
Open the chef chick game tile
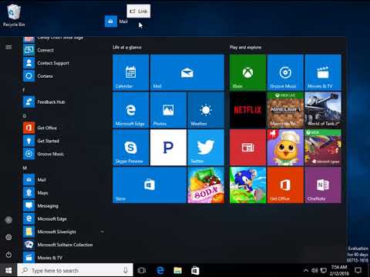(285, 148)
